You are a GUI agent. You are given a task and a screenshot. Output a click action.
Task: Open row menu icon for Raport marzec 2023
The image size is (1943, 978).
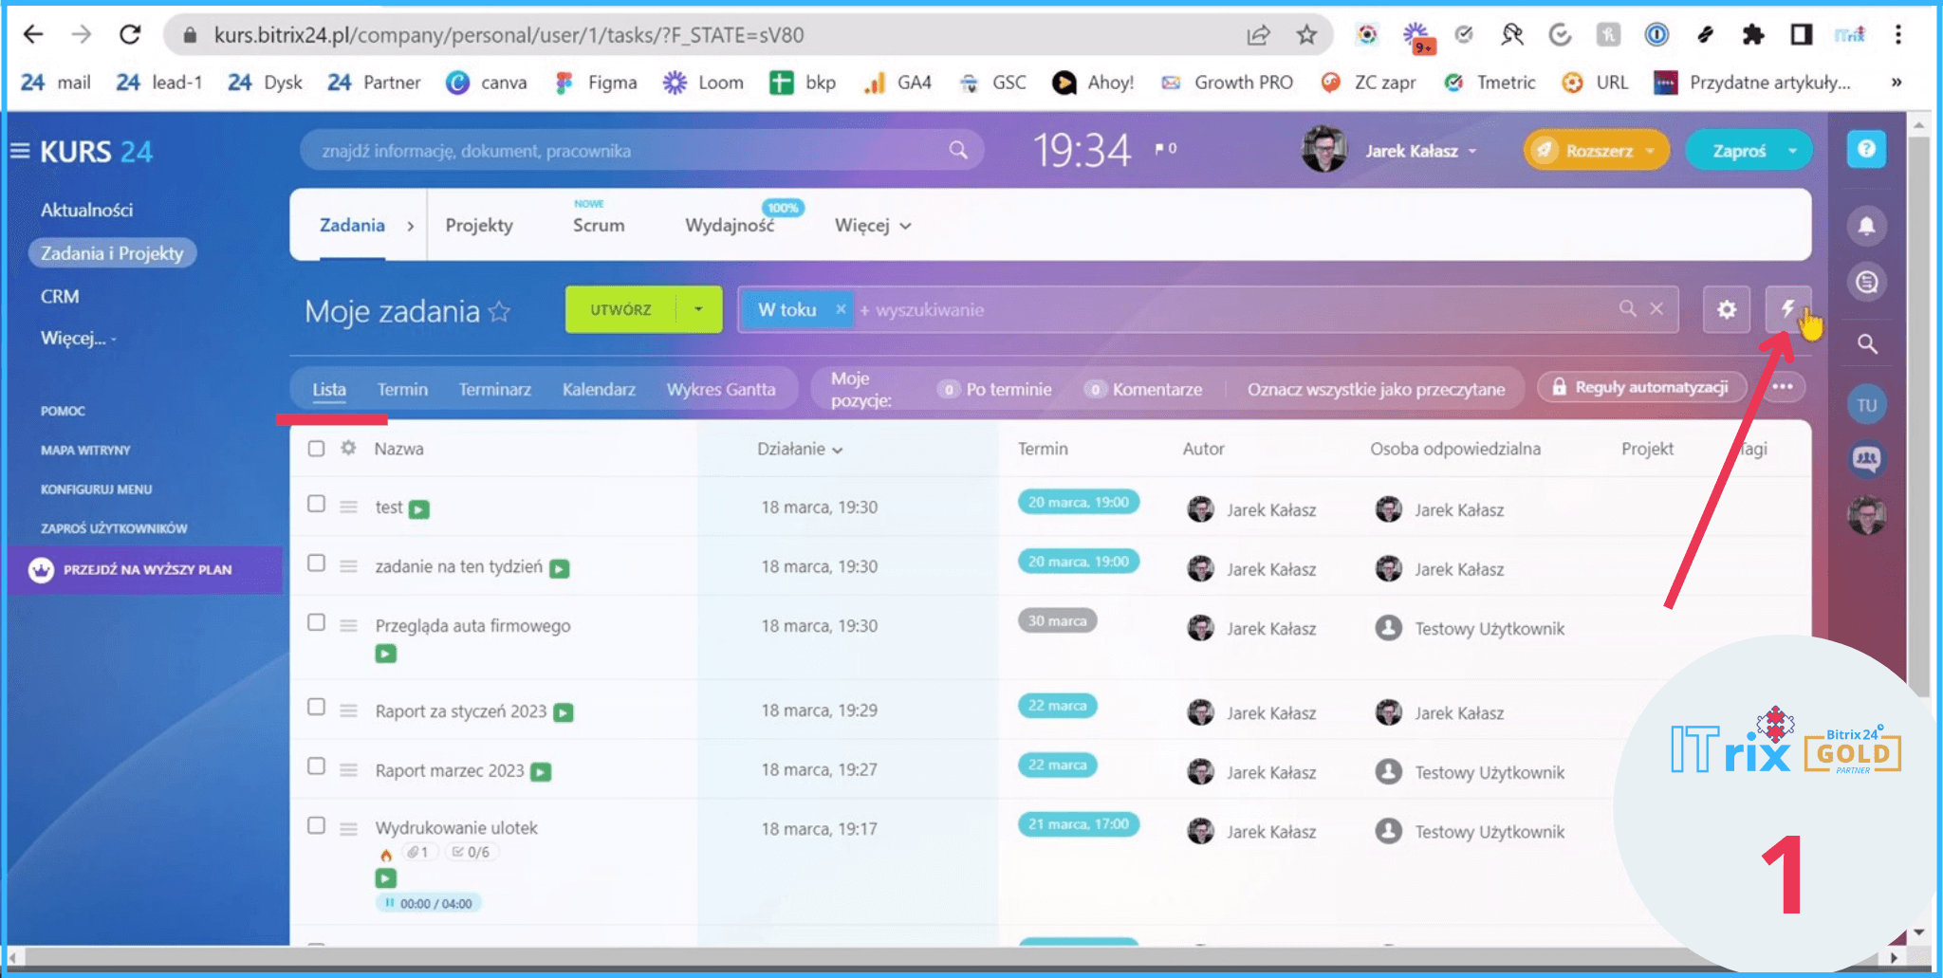pyautogui.click(x=348, y=770)
